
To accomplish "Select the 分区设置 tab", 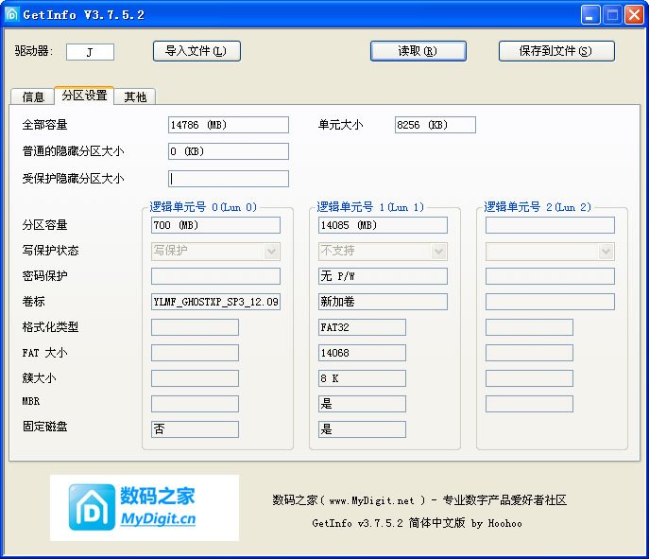I will (84, 96).
